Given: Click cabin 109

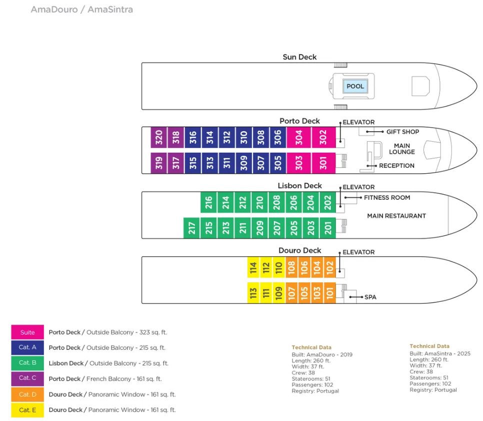Looking at the screenshot, I should pos(279,293).
